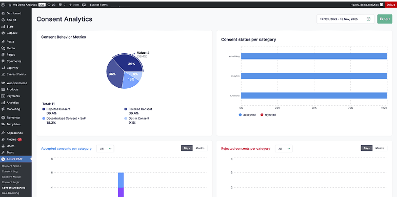
Task: Click Wp Demo Analytics site name
Action: pos(25,5)
